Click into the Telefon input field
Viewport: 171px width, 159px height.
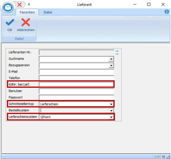(x=77, y=78)
